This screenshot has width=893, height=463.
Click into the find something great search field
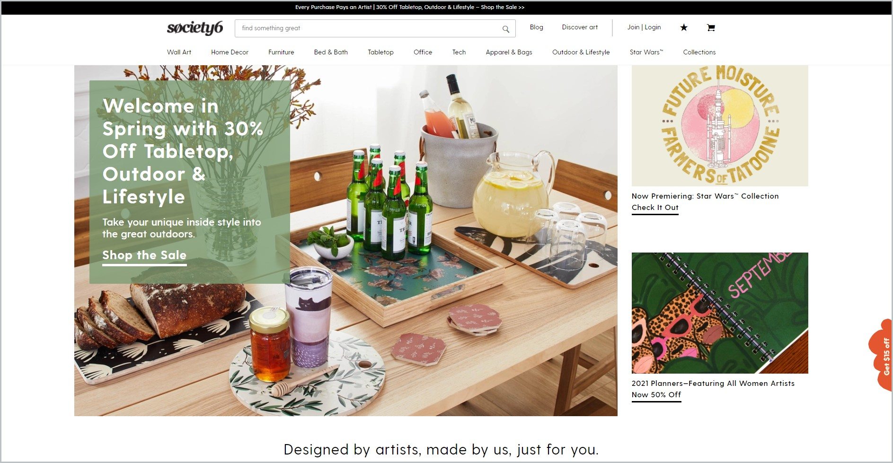(369, 28)
